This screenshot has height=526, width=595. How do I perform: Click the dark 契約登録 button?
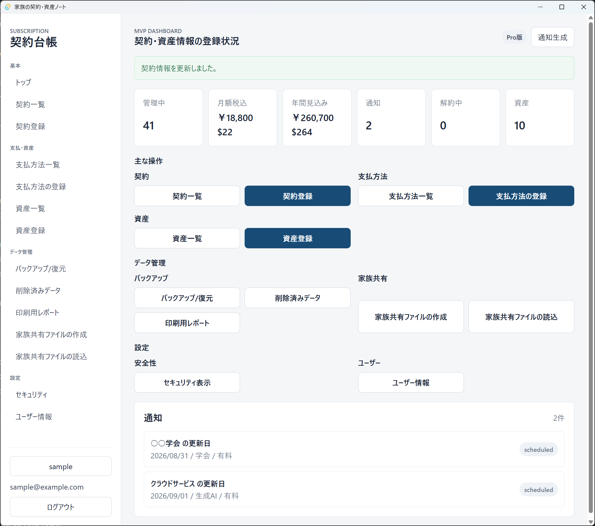click(297, 196)
